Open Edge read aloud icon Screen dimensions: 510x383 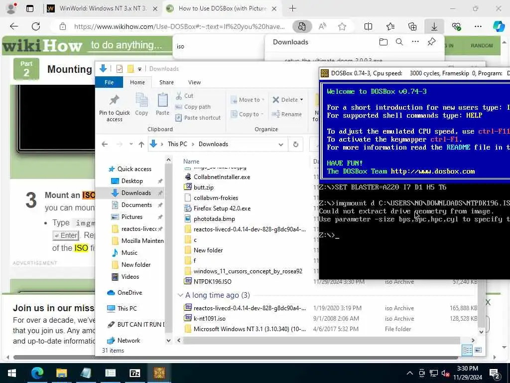click(322, 27)
